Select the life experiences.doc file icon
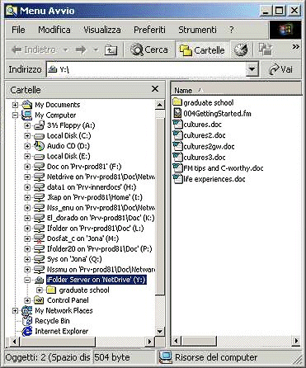The width and height of the screenshot is (306, 368). tap(177, 179)
